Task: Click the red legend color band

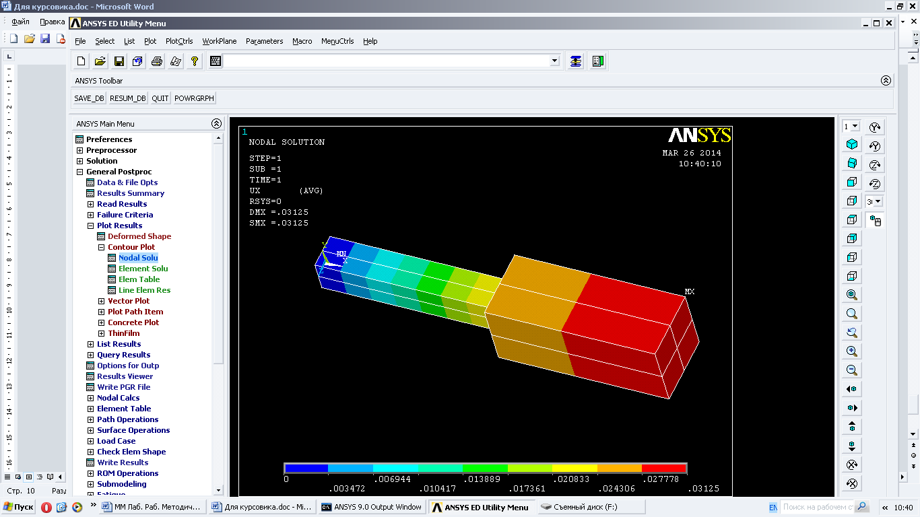Action: [x=664, y=468]
